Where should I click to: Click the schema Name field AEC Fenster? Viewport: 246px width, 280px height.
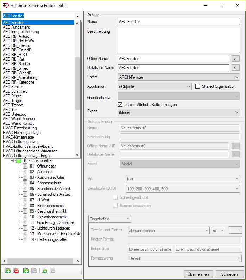[x=179, y=22]
